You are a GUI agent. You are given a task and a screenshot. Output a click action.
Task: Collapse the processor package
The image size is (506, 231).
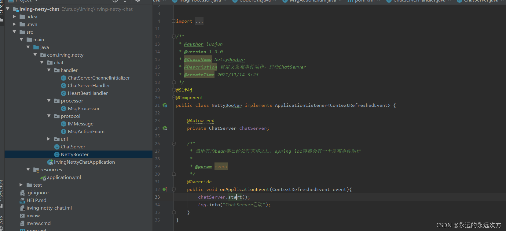(49, 101)
